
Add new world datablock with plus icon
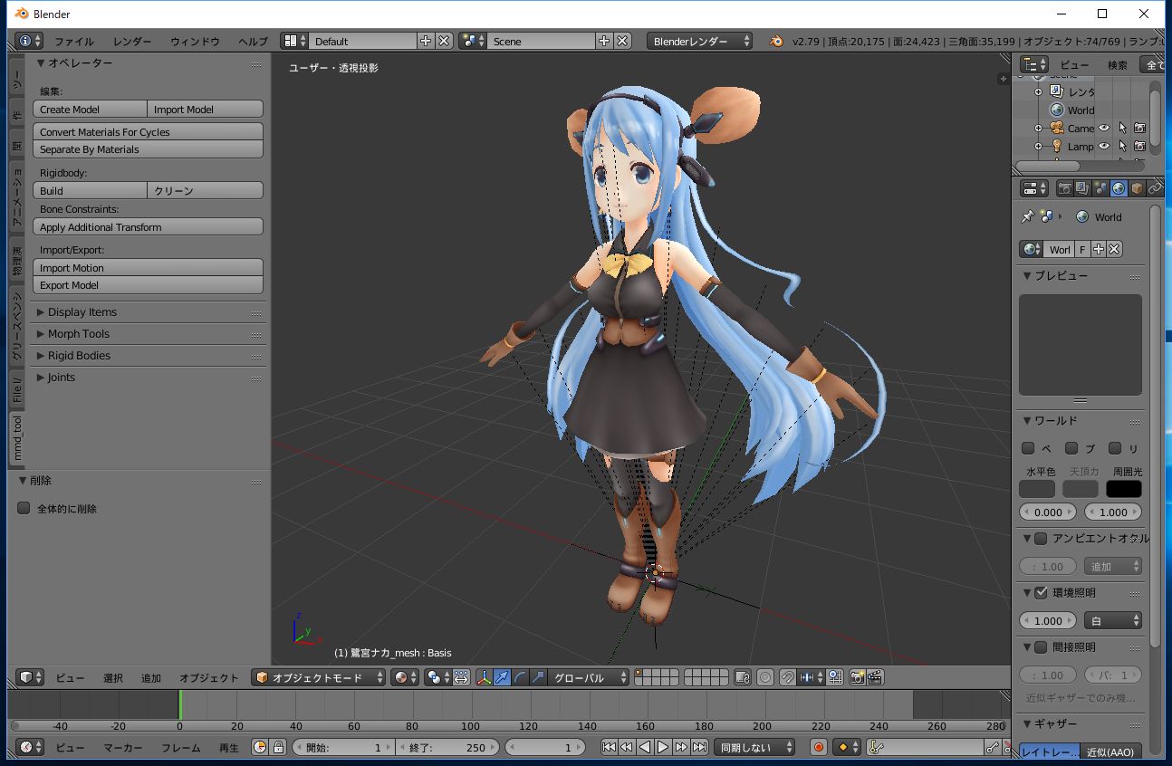tap(1099, 249)
